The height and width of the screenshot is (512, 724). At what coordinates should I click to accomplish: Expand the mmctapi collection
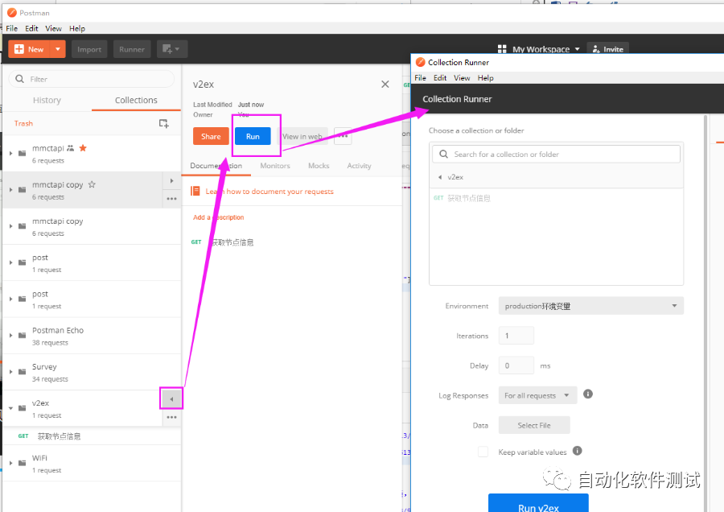coord(10,153)
